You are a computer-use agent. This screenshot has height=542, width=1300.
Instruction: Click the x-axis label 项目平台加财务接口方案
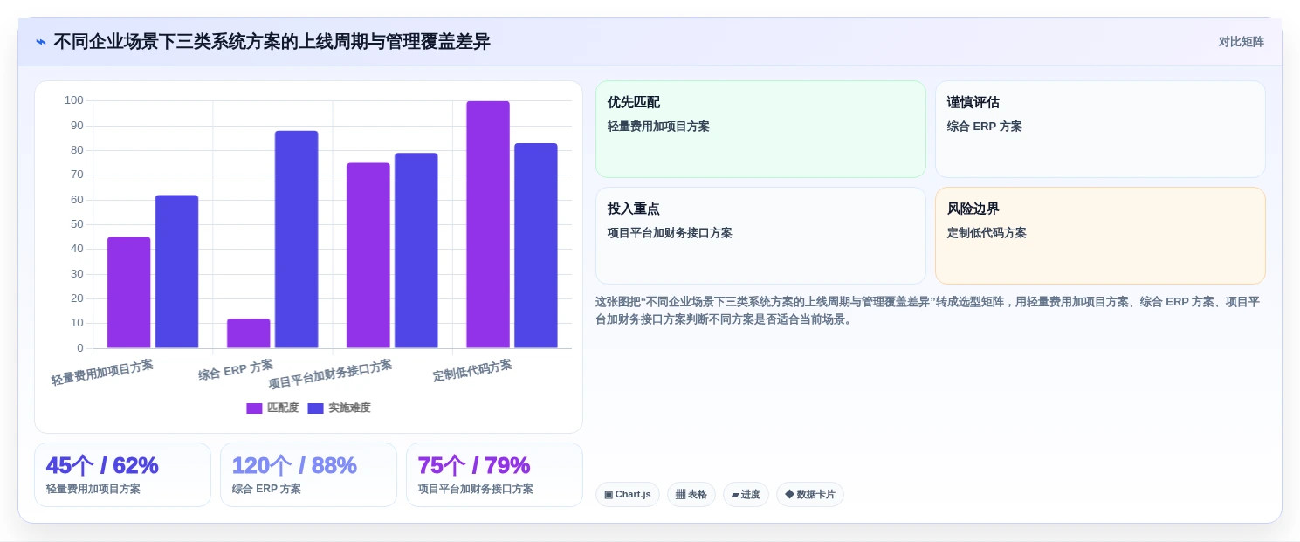[330, 374]
